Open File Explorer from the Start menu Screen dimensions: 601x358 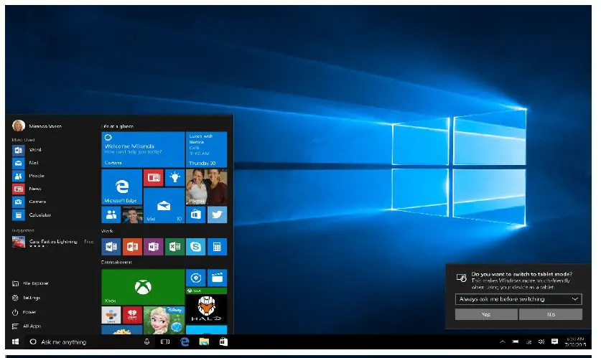point(31,283)
